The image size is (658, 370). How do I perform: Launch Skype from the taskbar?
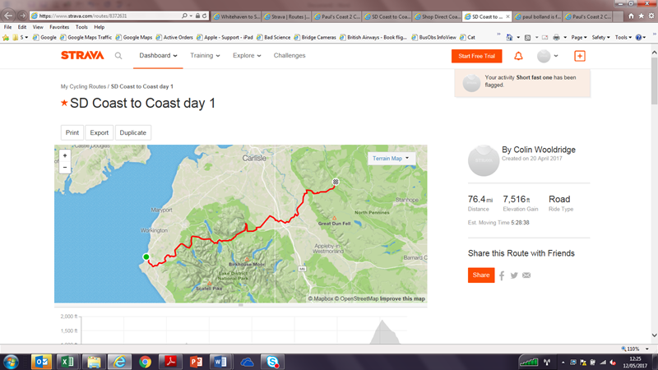click(x=272, y=362)
